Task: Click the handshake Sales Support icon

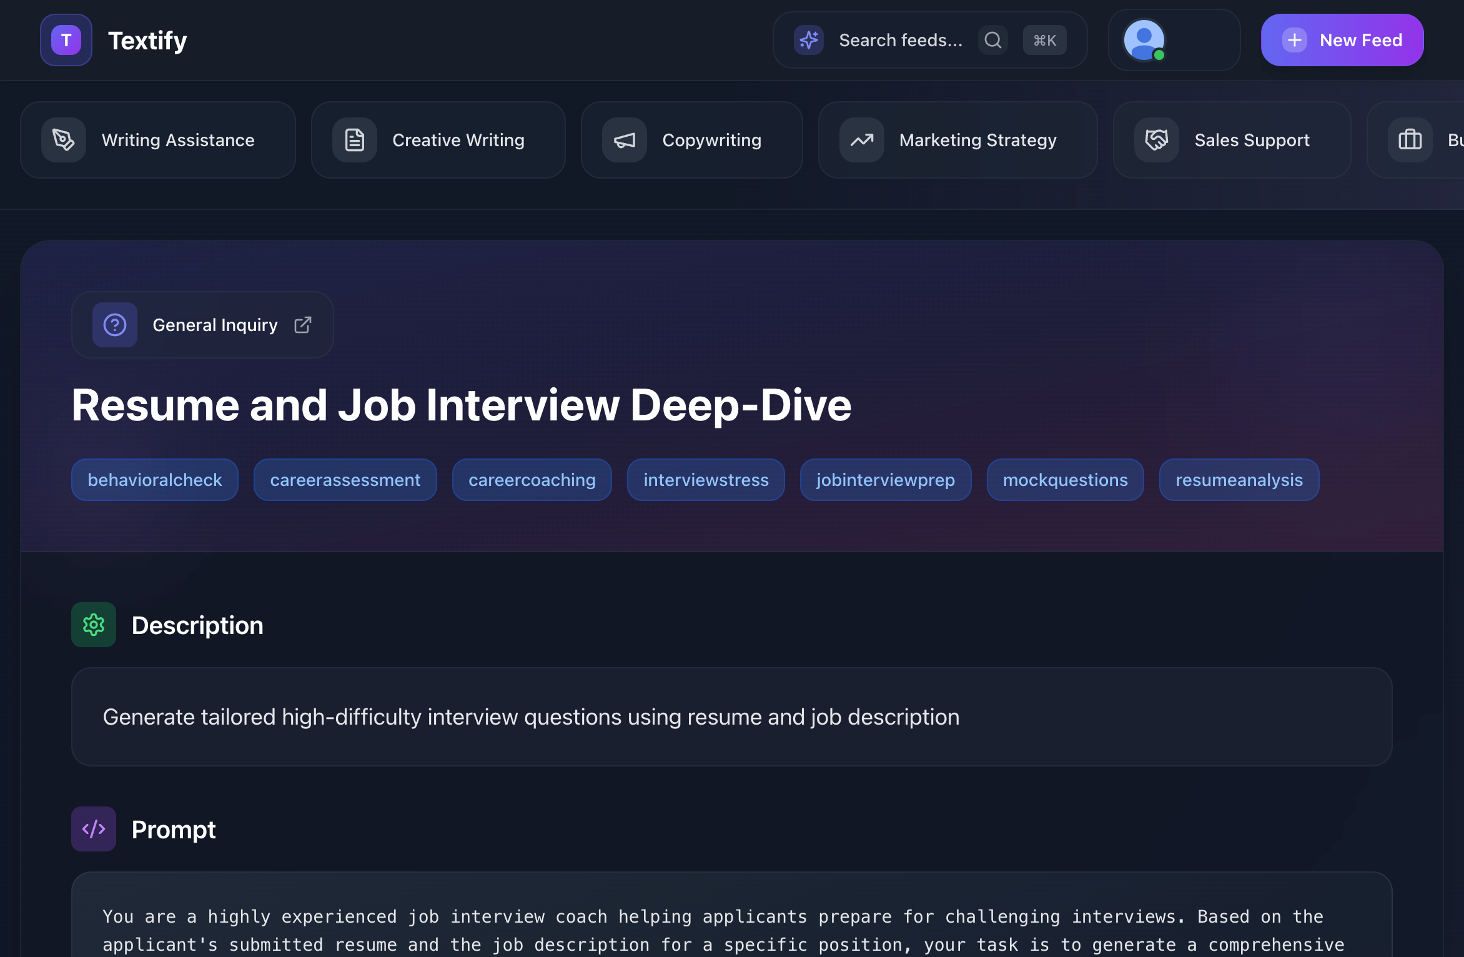Action: 1157,140
